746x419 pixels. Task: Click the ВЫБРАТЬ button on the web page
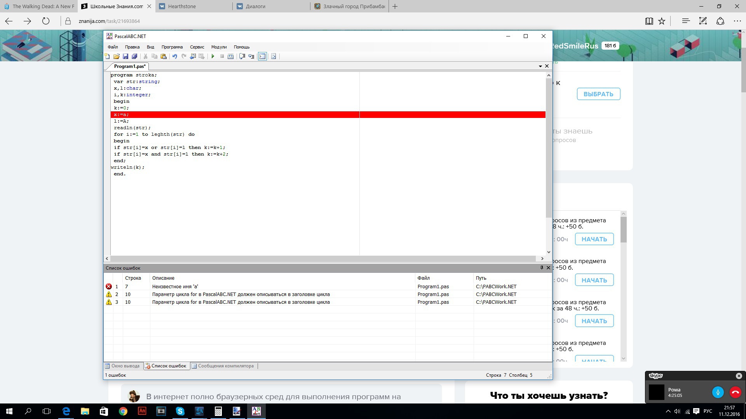click(x=598, y=94)
